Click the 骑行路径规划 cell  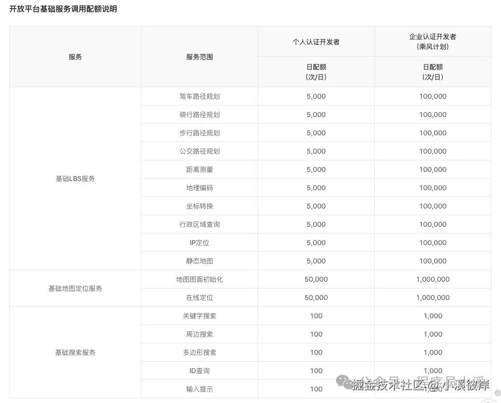point(199,114)
